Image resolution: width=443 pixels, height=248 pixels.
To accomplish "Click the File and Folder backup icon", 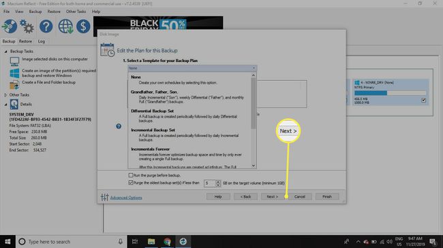I will pos(14,84).
